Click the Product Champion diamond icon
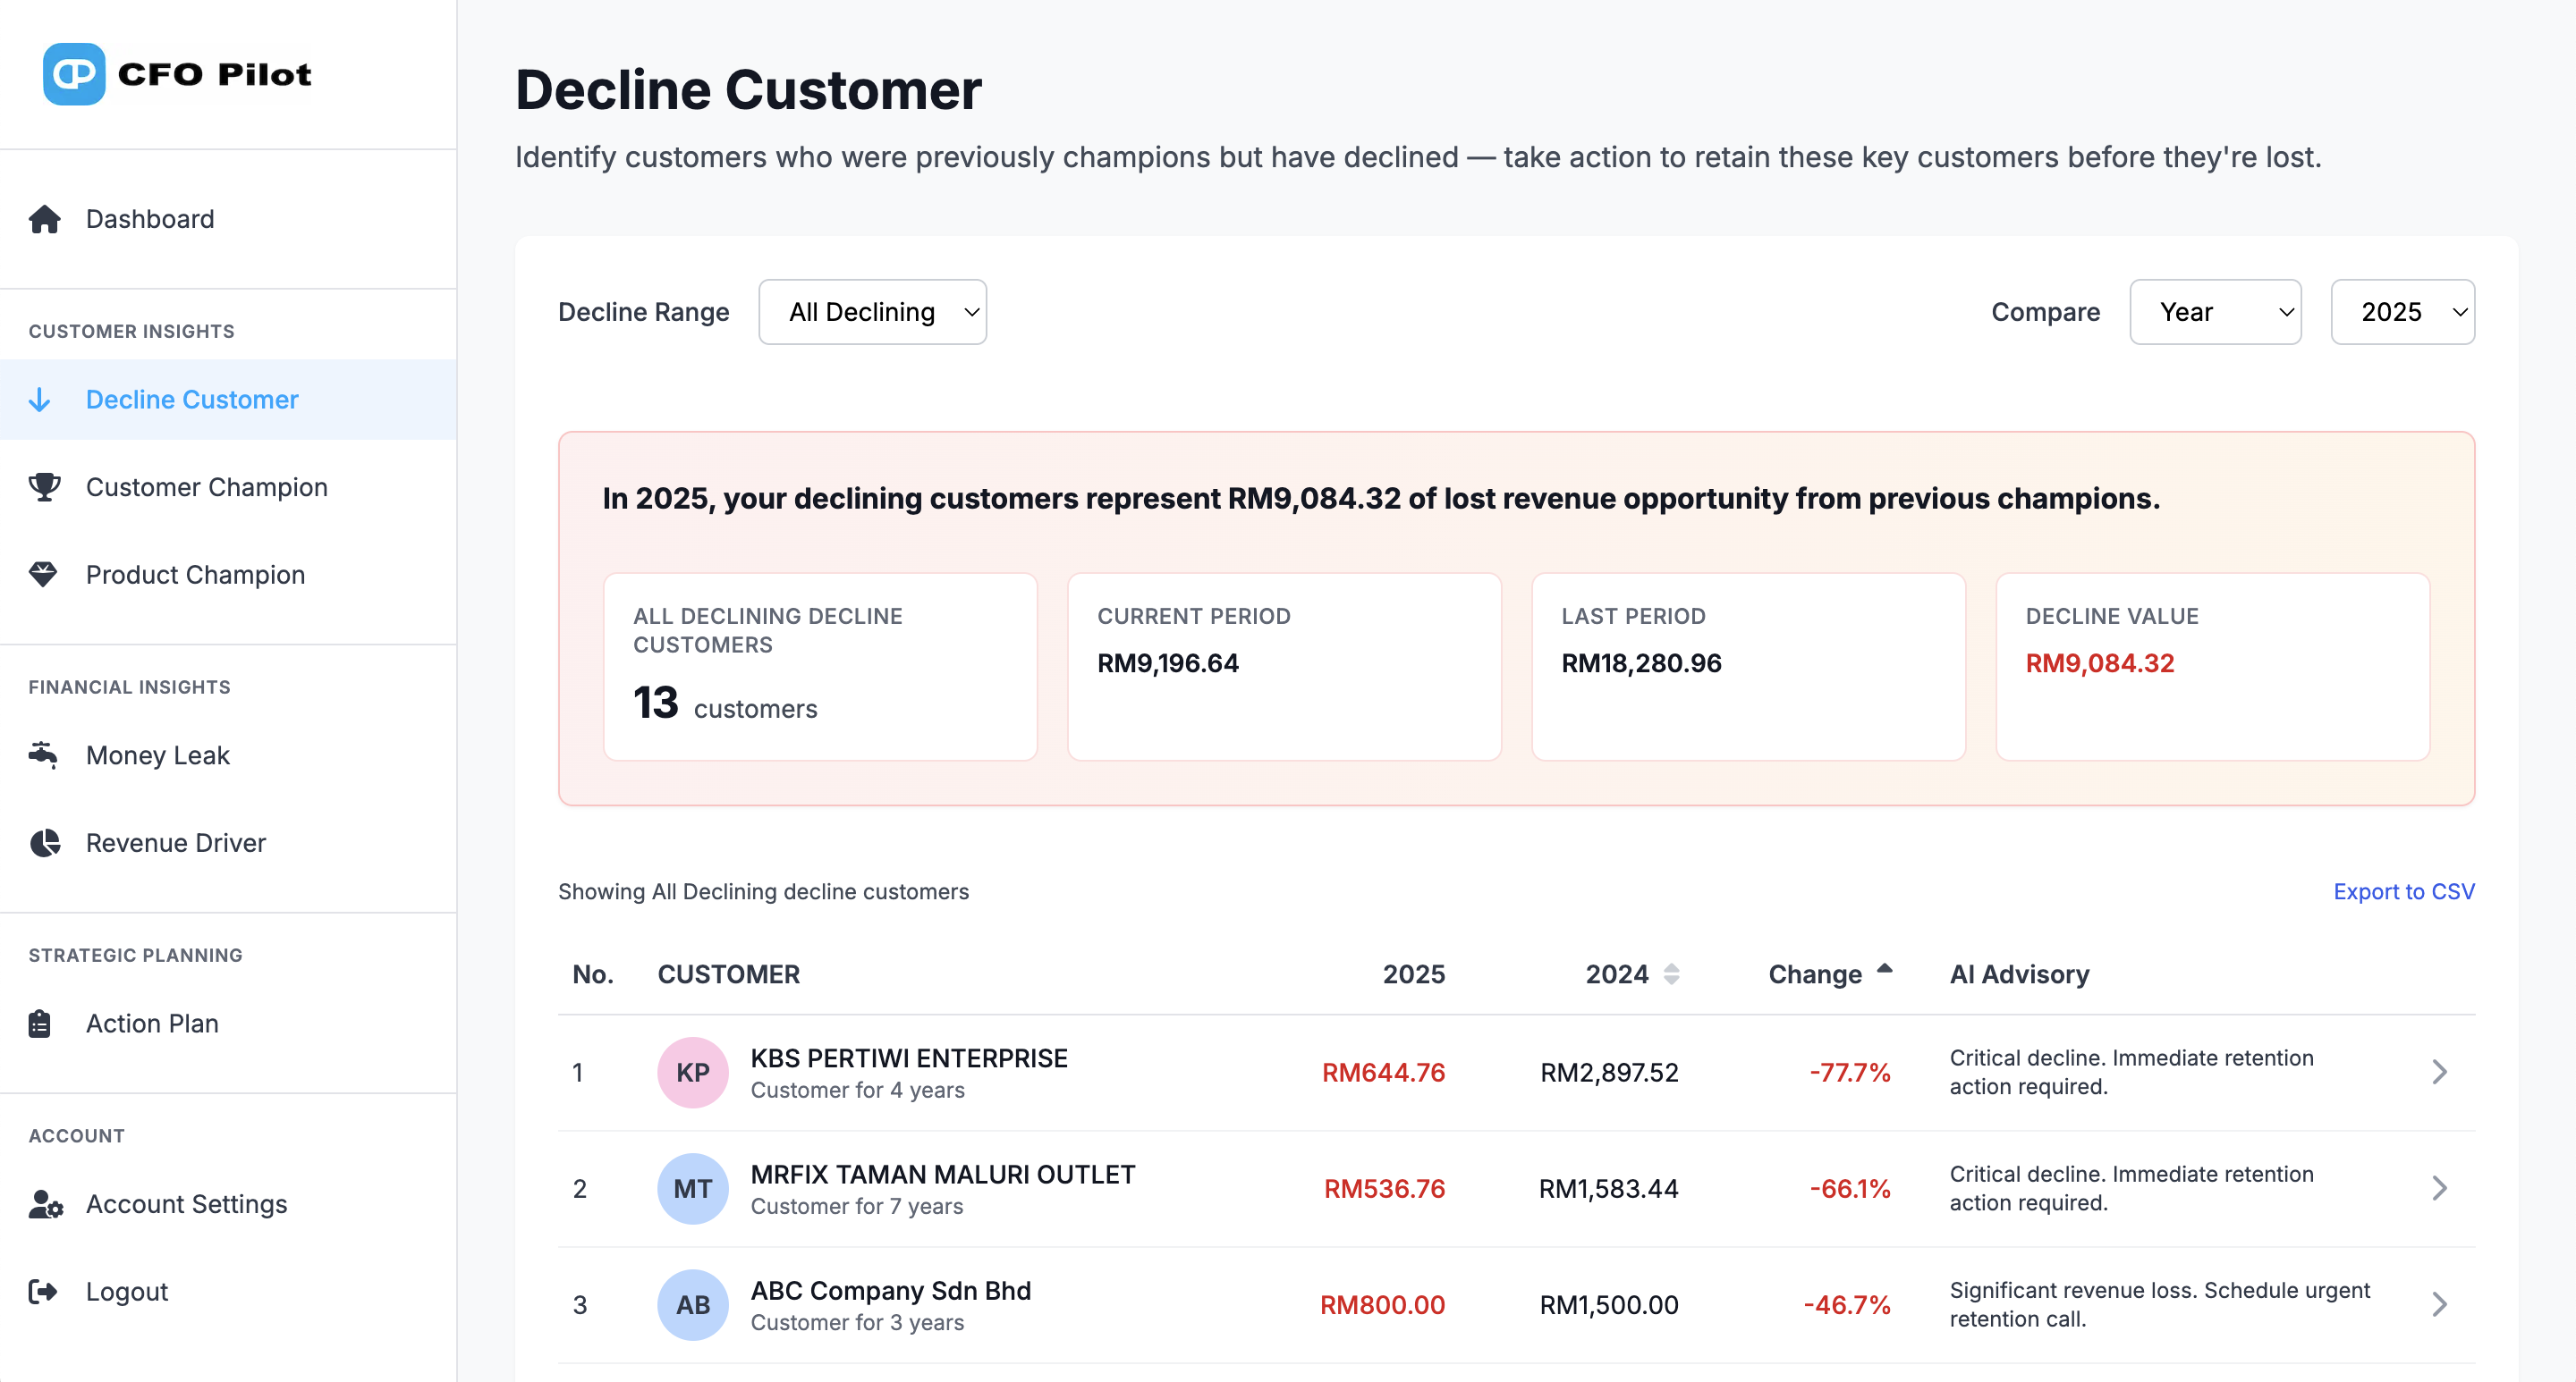The width and height of the screenshot is (2576, 1382). coord(44,575)
